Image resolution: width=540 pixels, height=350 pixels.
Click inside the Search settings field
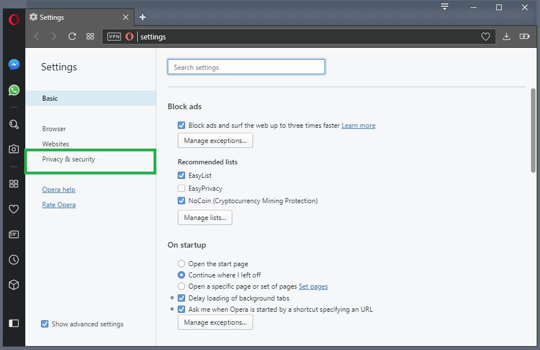click(x=246, y=66)
